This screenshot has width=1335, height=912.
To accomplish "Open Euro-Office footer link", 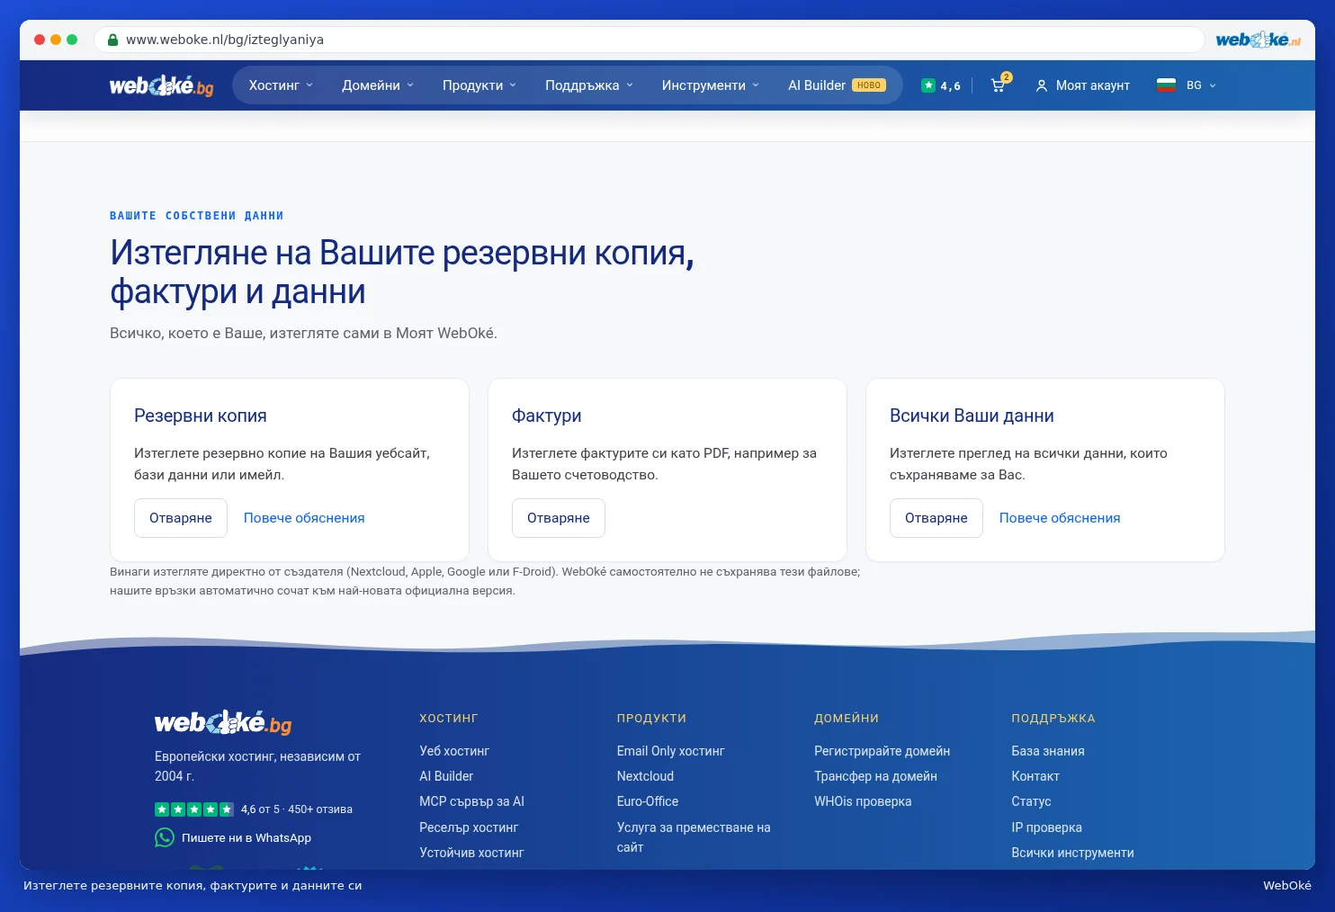I will (648, 801).
